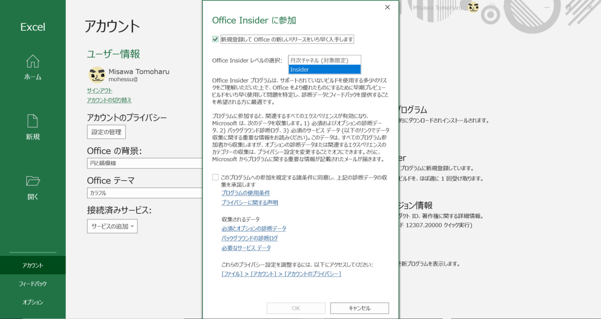The height and width of the screenshot is (319, 601).
Task: Click the OK button in dialog
Action: coord(296,308)
